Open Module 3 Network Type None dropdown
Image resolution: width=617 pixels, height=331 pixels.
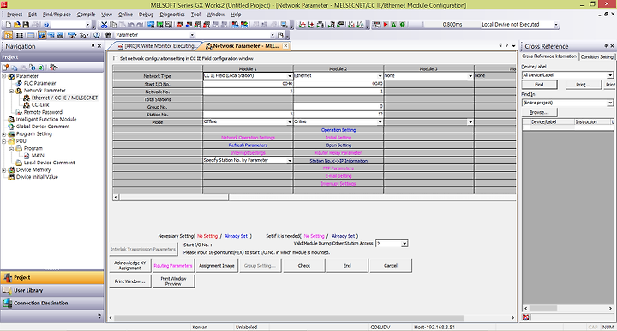pyautogui.click(x=470, y=76)
